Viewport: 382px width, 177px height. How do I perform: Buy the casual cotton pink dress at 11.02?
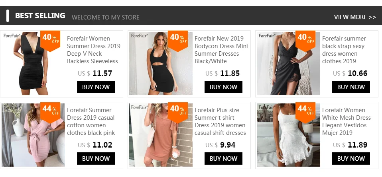[x=96, y=158]
